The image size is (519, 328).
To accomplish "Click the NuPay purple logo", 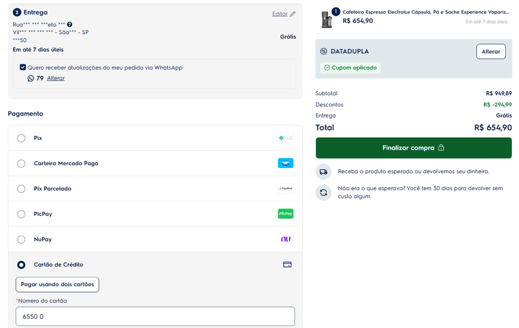I will [x=286, y=239].
